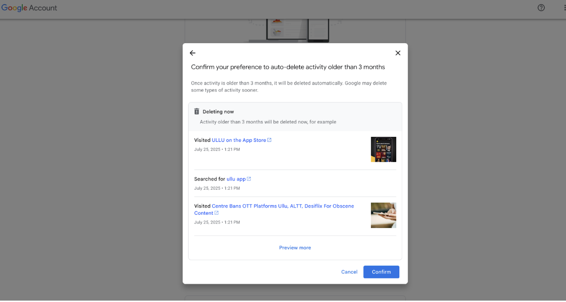Click external-link icon next to ullu app
Screen dimensions: 566x302
pos(249,179)
